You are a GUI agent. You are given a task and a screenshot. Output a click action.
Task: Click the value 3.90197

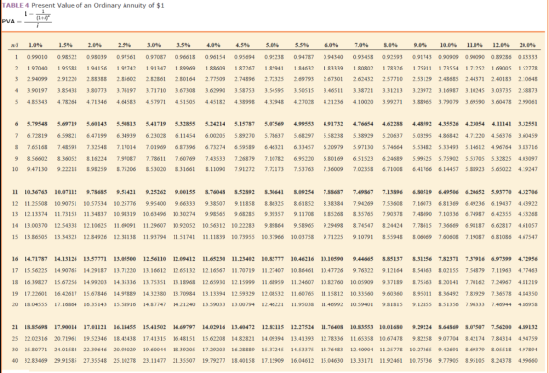37,90
